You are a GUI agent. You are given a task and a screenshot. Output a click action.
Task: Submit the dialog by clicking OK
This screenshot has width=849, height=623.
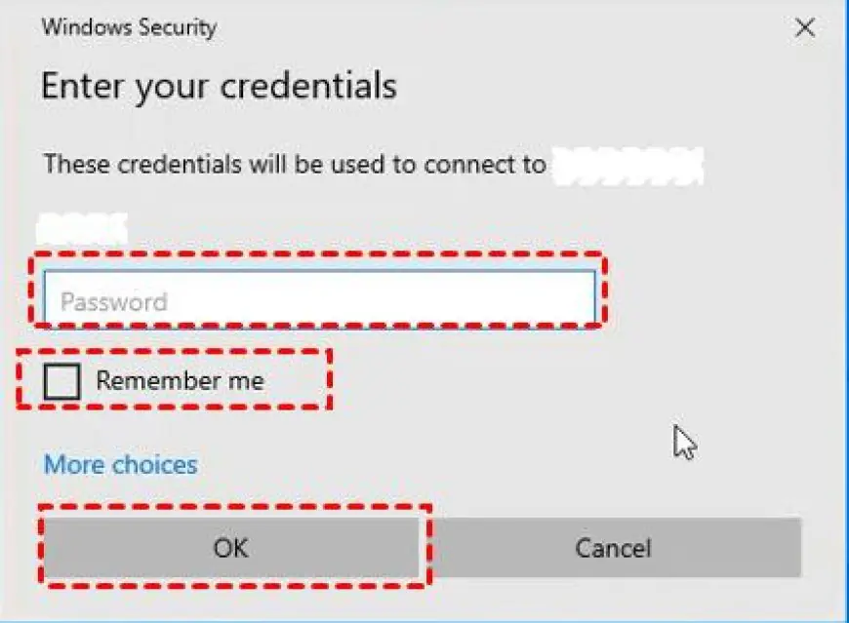pos(231,547)
